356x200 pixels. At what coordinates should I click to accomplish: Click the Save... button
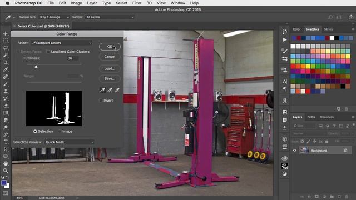click(110, 78)
